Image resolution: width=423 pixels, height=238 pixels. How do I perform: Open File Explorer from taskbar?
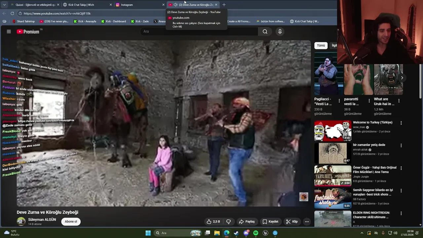(x=217, y=233)
